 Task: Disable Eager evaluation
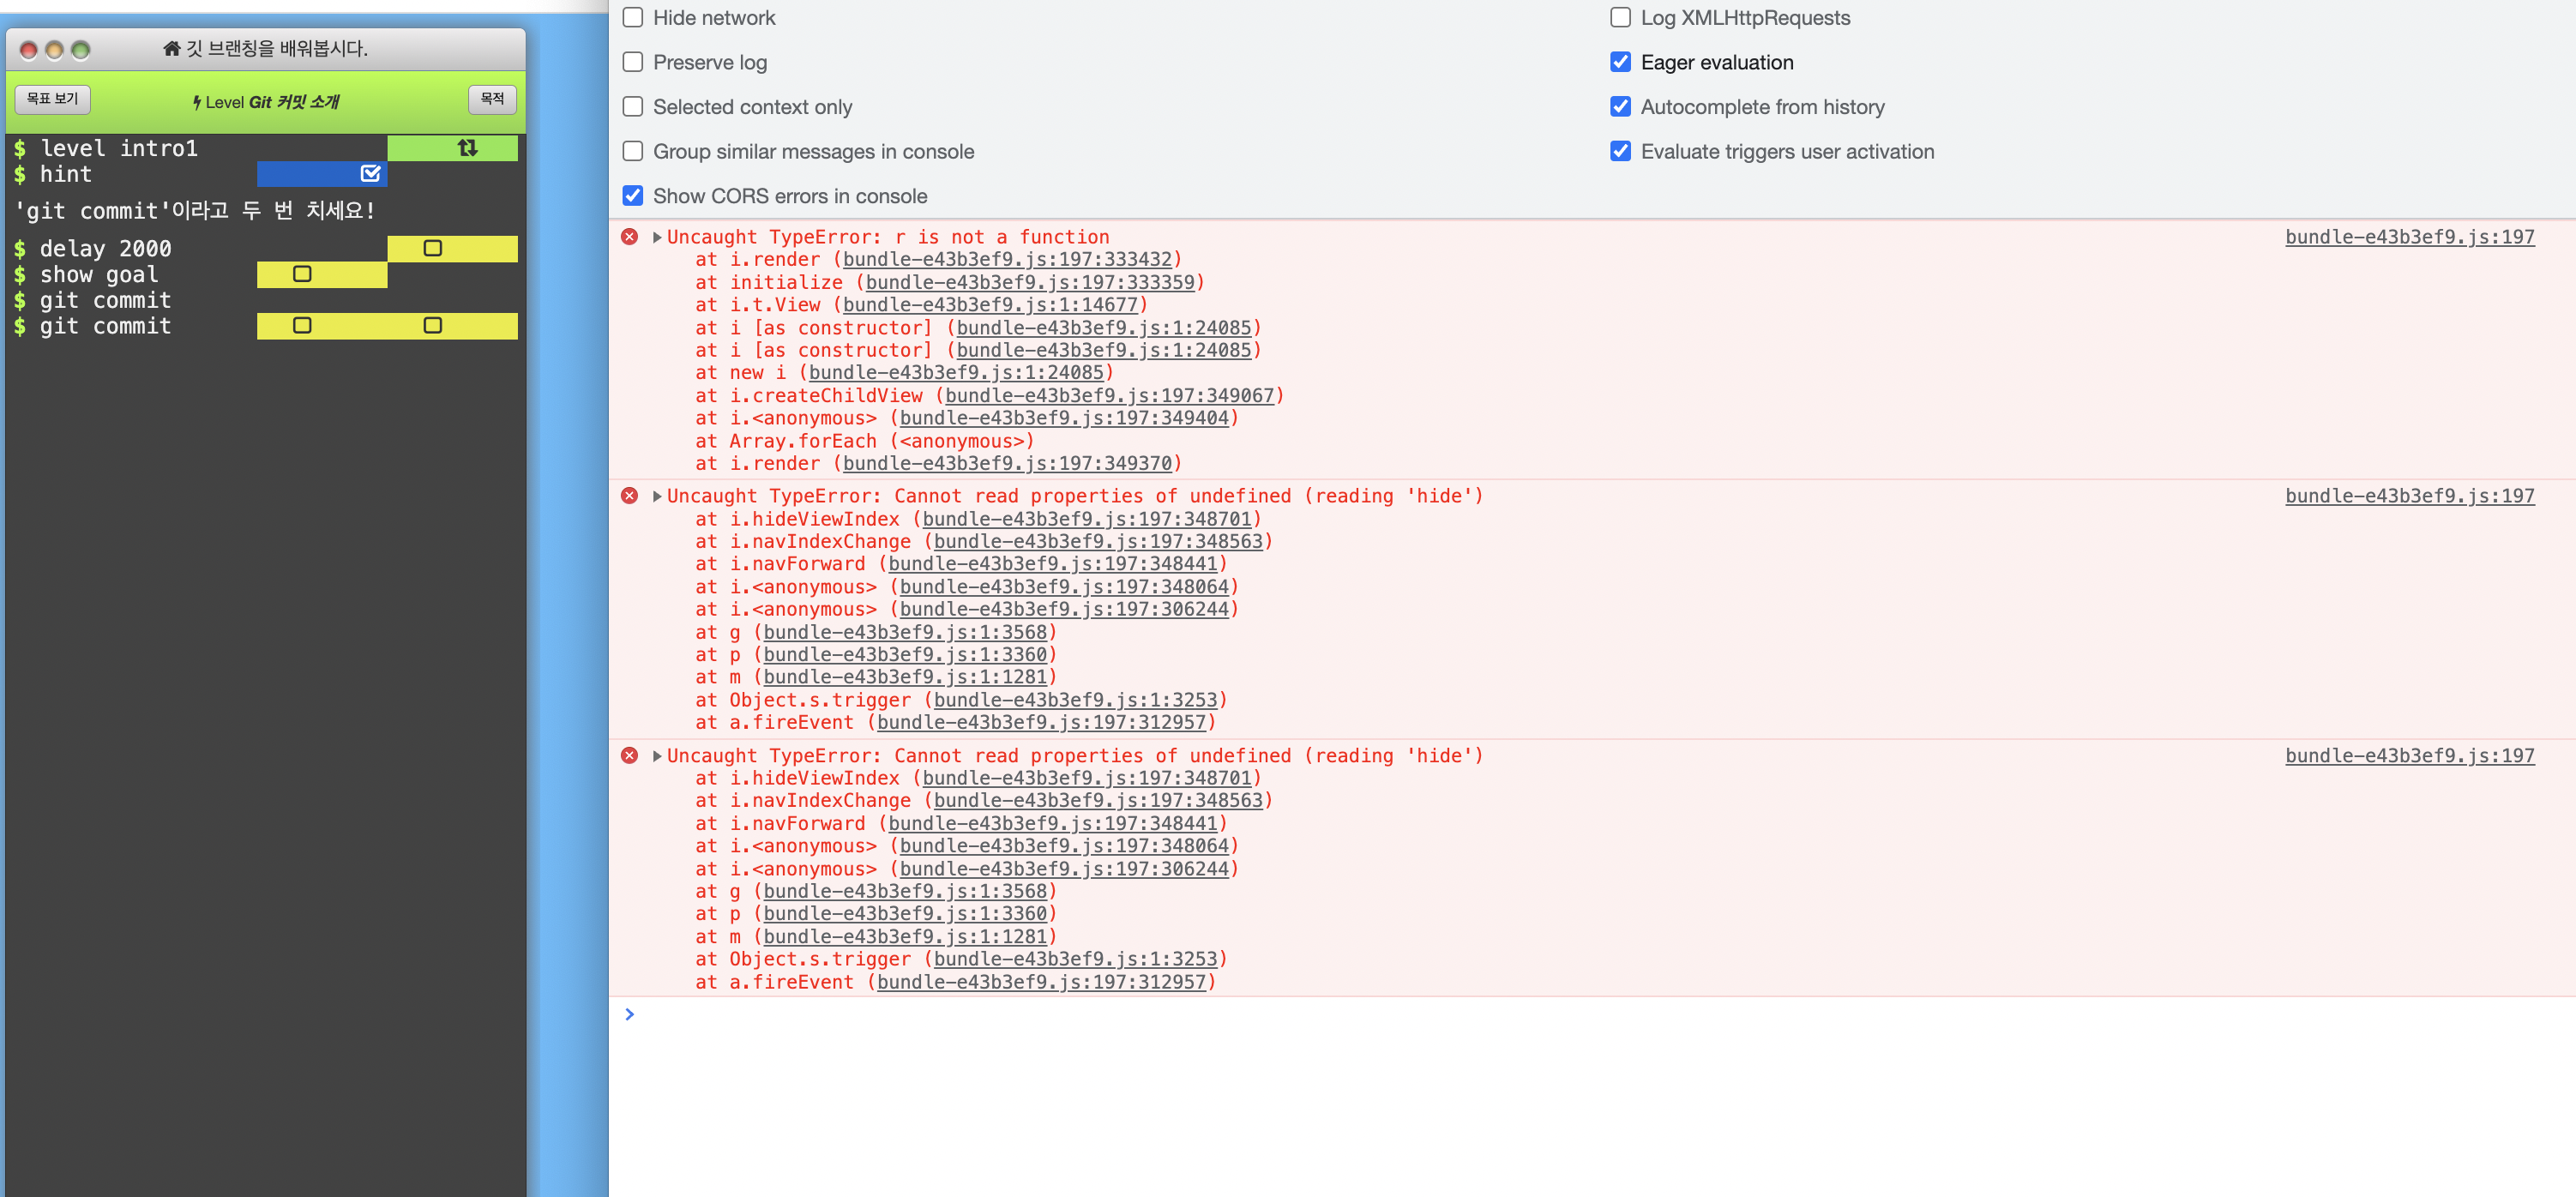(1620, 62)
